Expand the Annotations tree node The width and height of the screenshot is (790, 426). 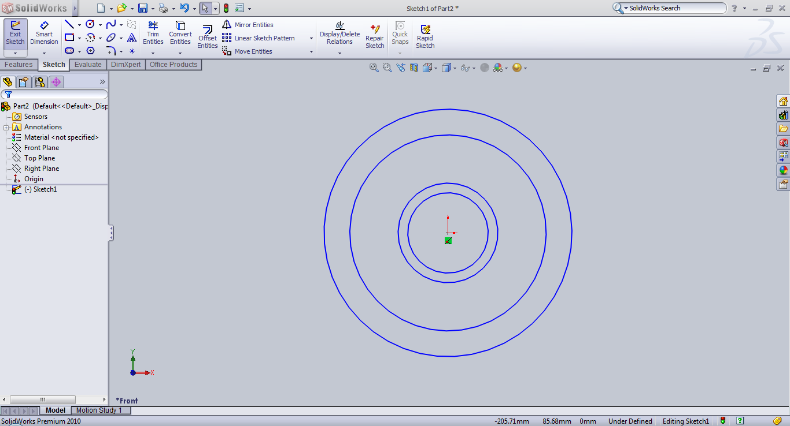pos(6,127)
